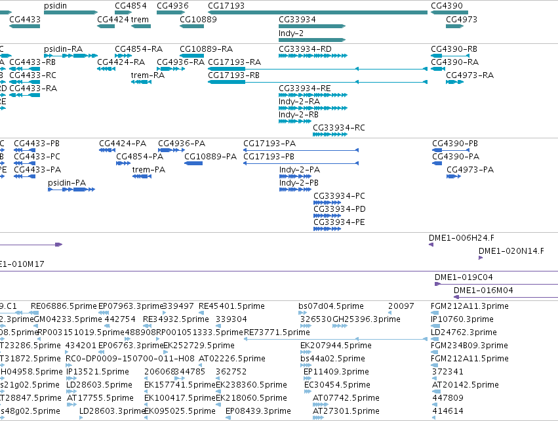Select the CG4936 gene label
Viewport: 558px width, 421px height.
172,6
